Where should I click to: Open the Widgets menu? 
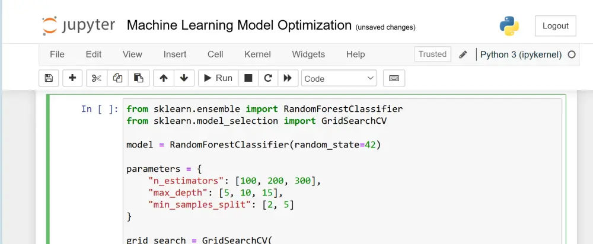tap(308, 54)
